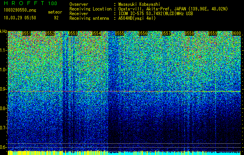Viewport: 244px width, 155px height.
Task: Click the 0555 time marker
Action: (x=119, y=33)
